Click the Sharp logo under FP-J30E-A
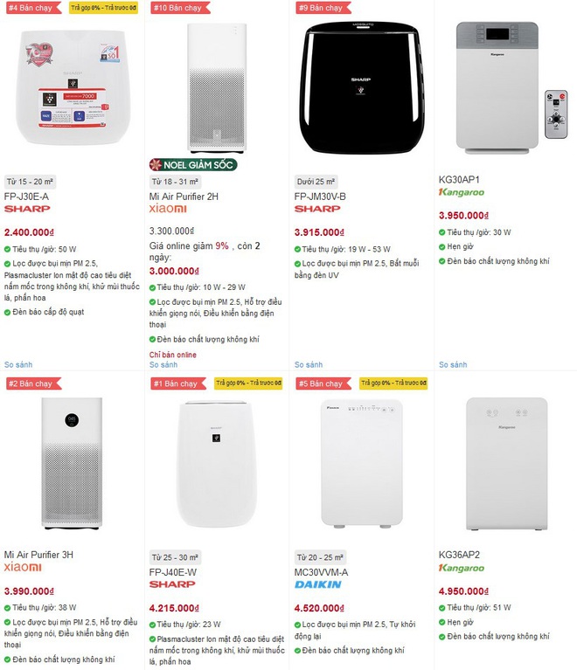 [x=27, y=209]
